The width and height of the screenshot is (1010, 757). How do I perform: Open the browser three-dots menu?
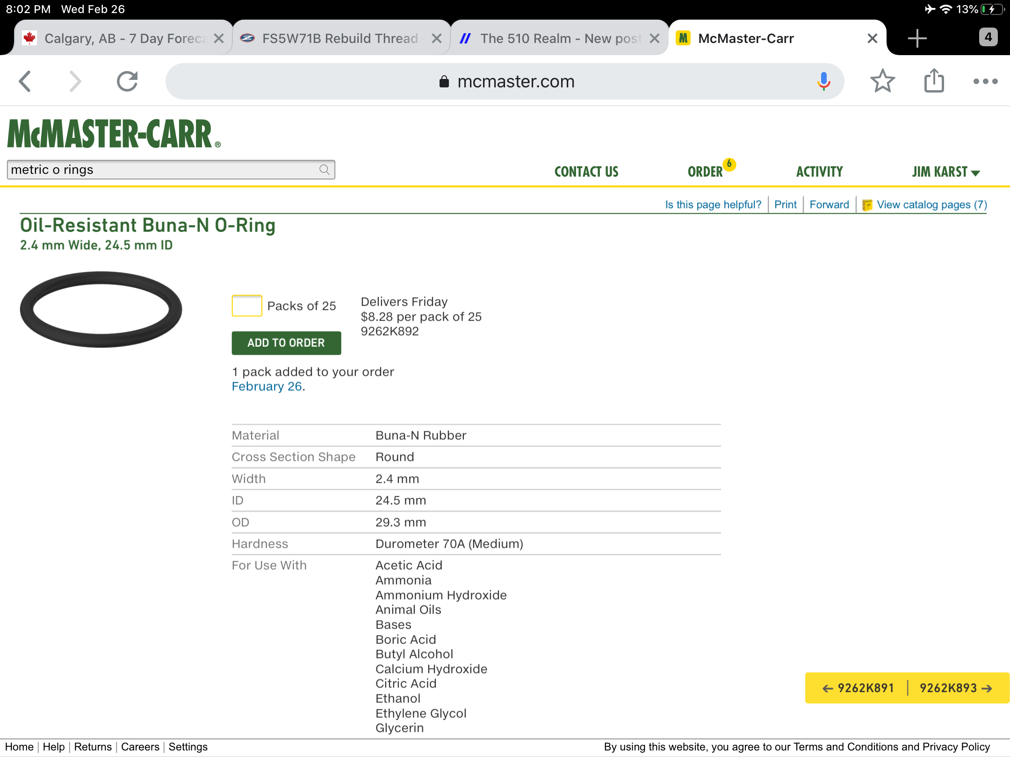tap(985, 81)
